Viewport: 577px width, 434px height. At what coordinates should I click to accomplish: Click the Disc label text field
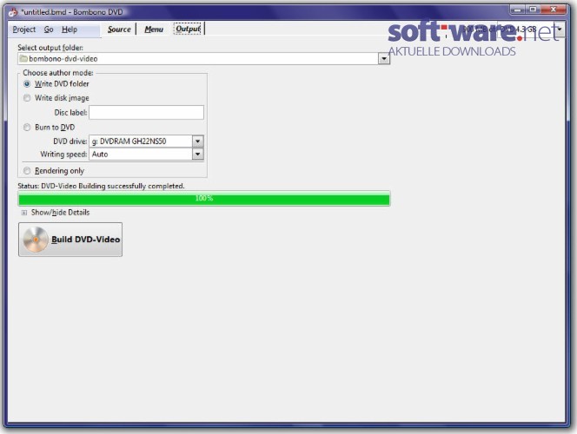pos(146,113)
